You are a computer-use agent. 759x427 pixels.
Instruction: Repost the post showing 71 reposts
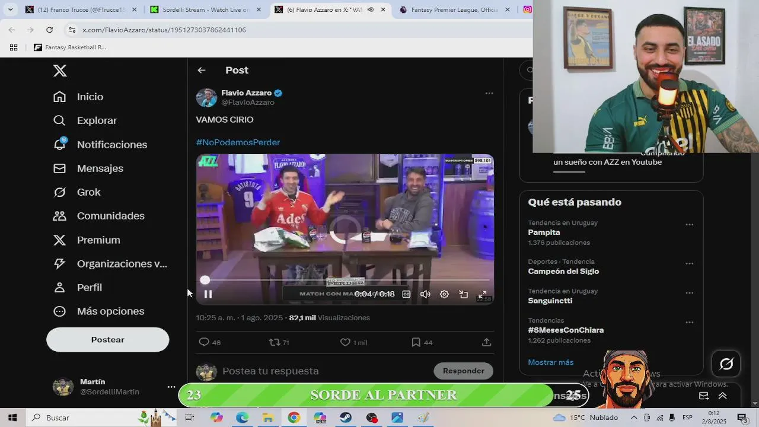click(279, 342)
